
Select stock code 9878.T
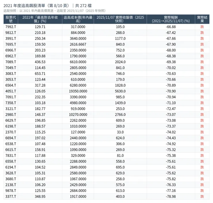pyautogui.click(x=11, y=191)
